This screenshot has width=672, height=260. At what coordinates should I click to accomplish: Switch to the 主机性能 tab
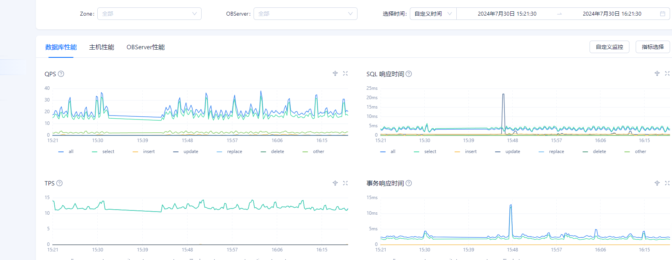102,47
